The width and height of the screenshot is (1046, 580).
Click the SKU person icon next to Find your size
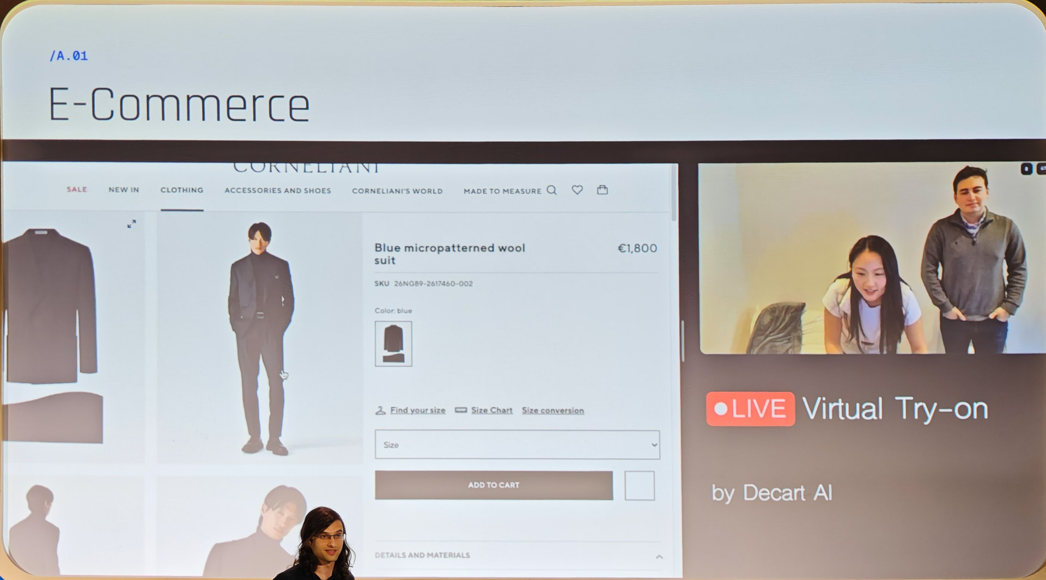click(380, 410)
